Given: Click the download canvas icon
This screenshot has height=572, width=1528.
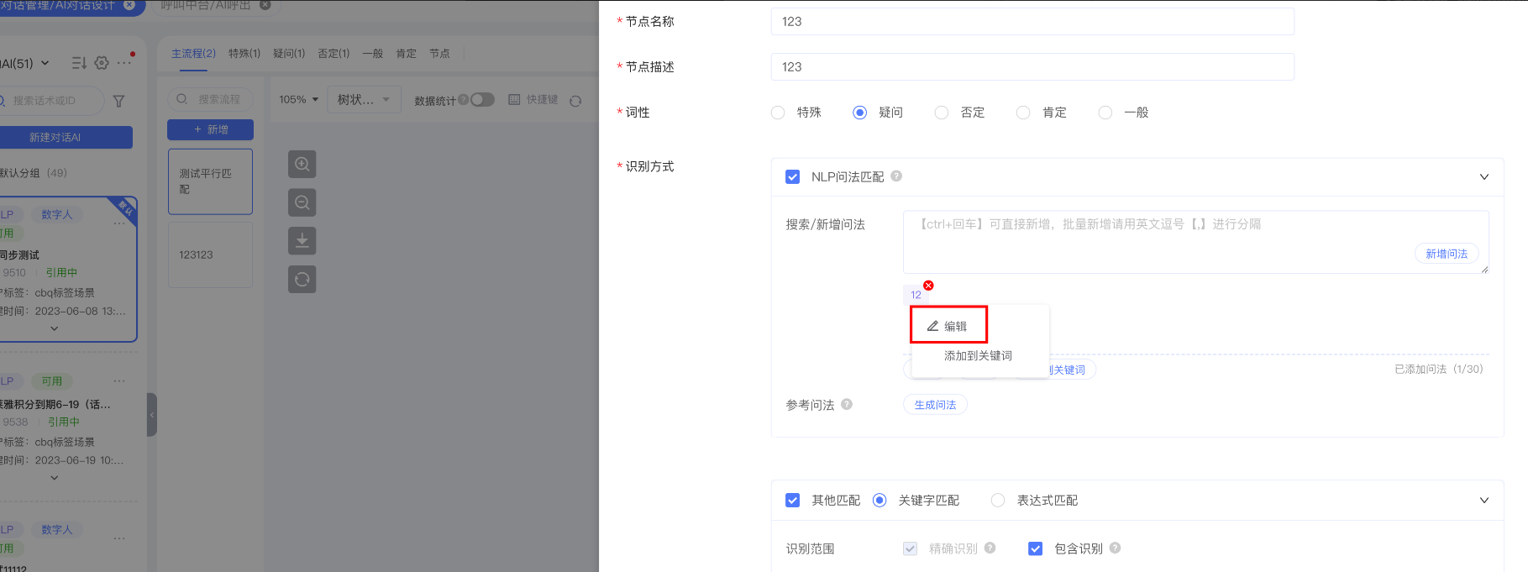Looking at the screenshot, I should (x=302, y=241).
